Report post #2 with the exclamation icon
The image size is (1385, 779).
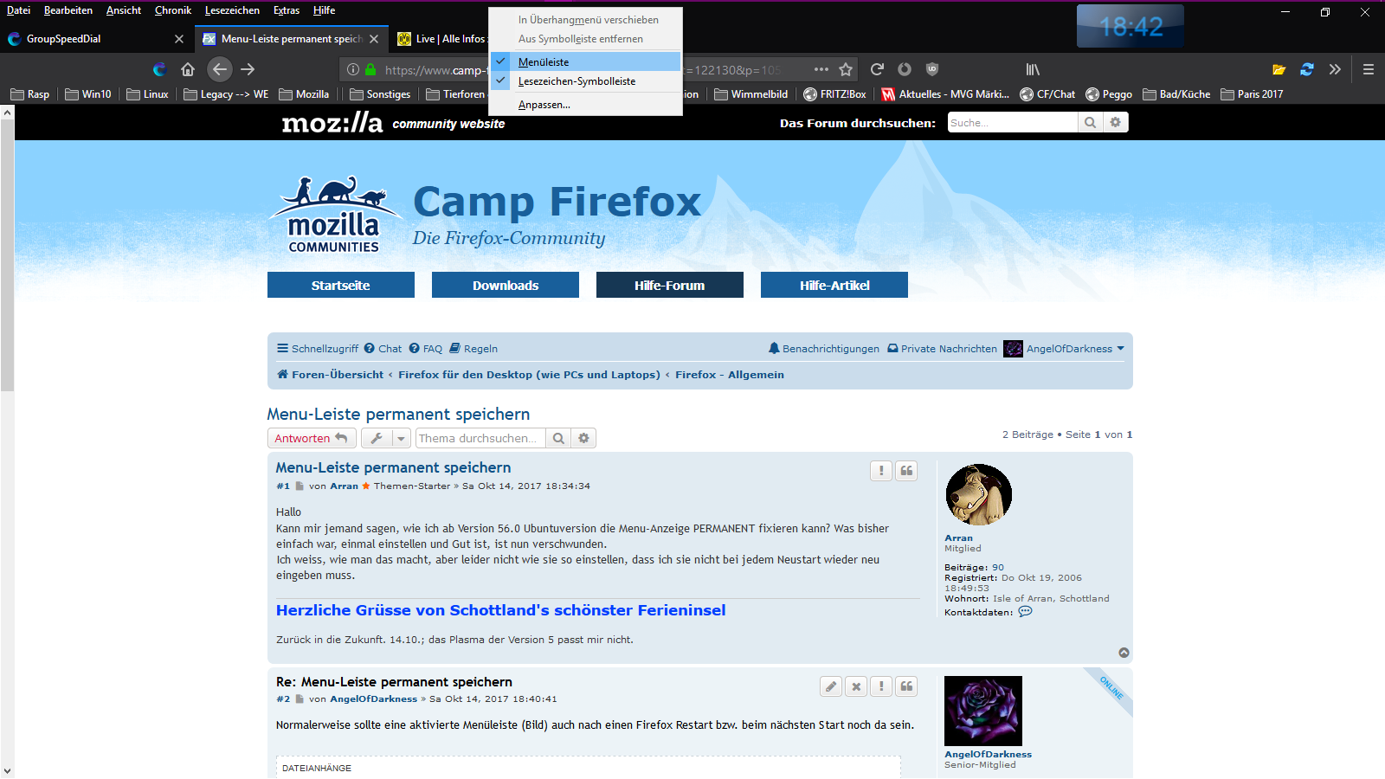881,686
